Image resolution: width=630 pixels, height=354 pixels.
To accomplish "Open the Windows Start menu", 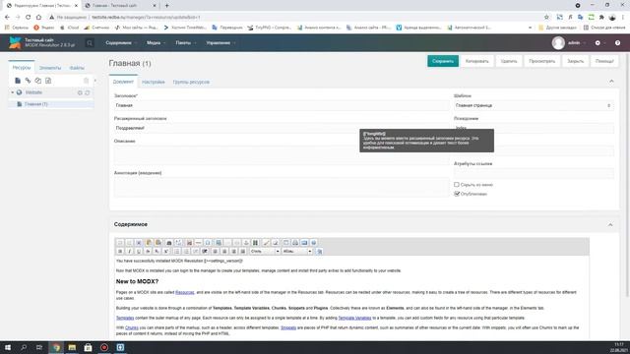I will (x=8, y=347).
